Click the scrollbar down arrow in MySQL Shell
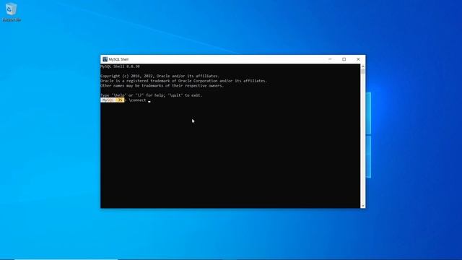 coord(362,205)
